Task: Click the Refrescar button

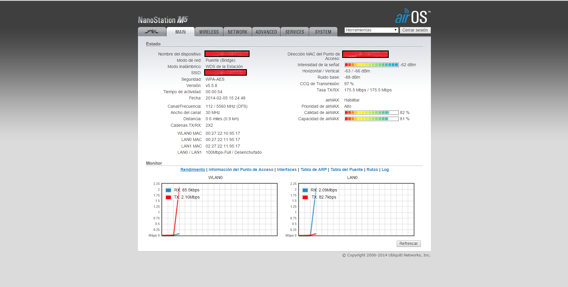Action: [x=408, y=244]
